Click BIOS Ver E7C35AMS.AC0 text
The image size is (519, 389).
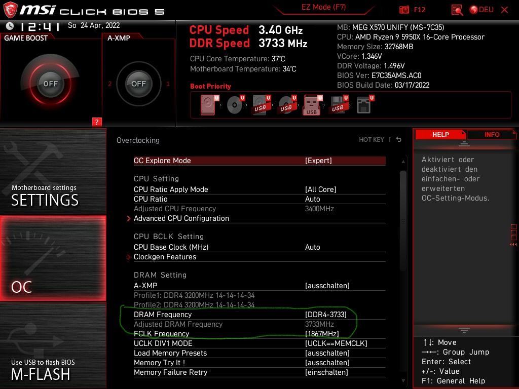379,75
